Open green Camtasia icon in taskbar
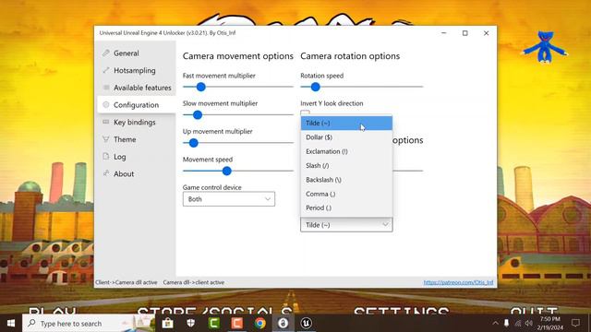This screenshot has height=332, width=591. click(214, 324)
